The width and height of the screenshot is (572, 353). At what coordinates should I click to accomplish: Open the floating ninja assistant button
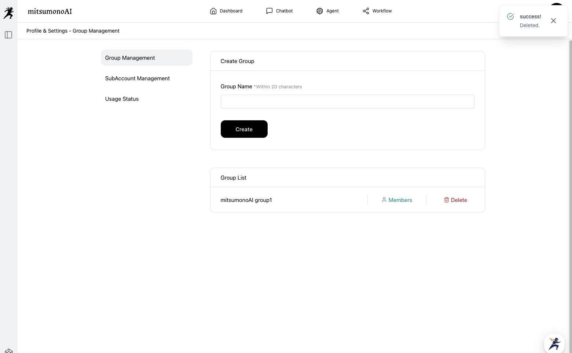554,343
